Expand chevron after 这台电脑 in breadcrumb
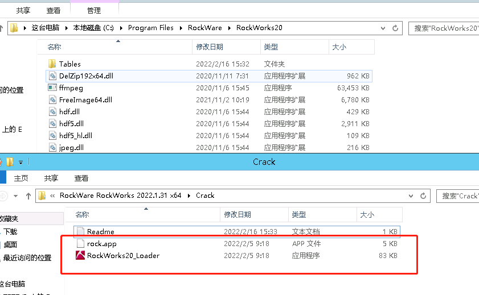Viewport: 479px width, 295px height. (x=66, y=28)
